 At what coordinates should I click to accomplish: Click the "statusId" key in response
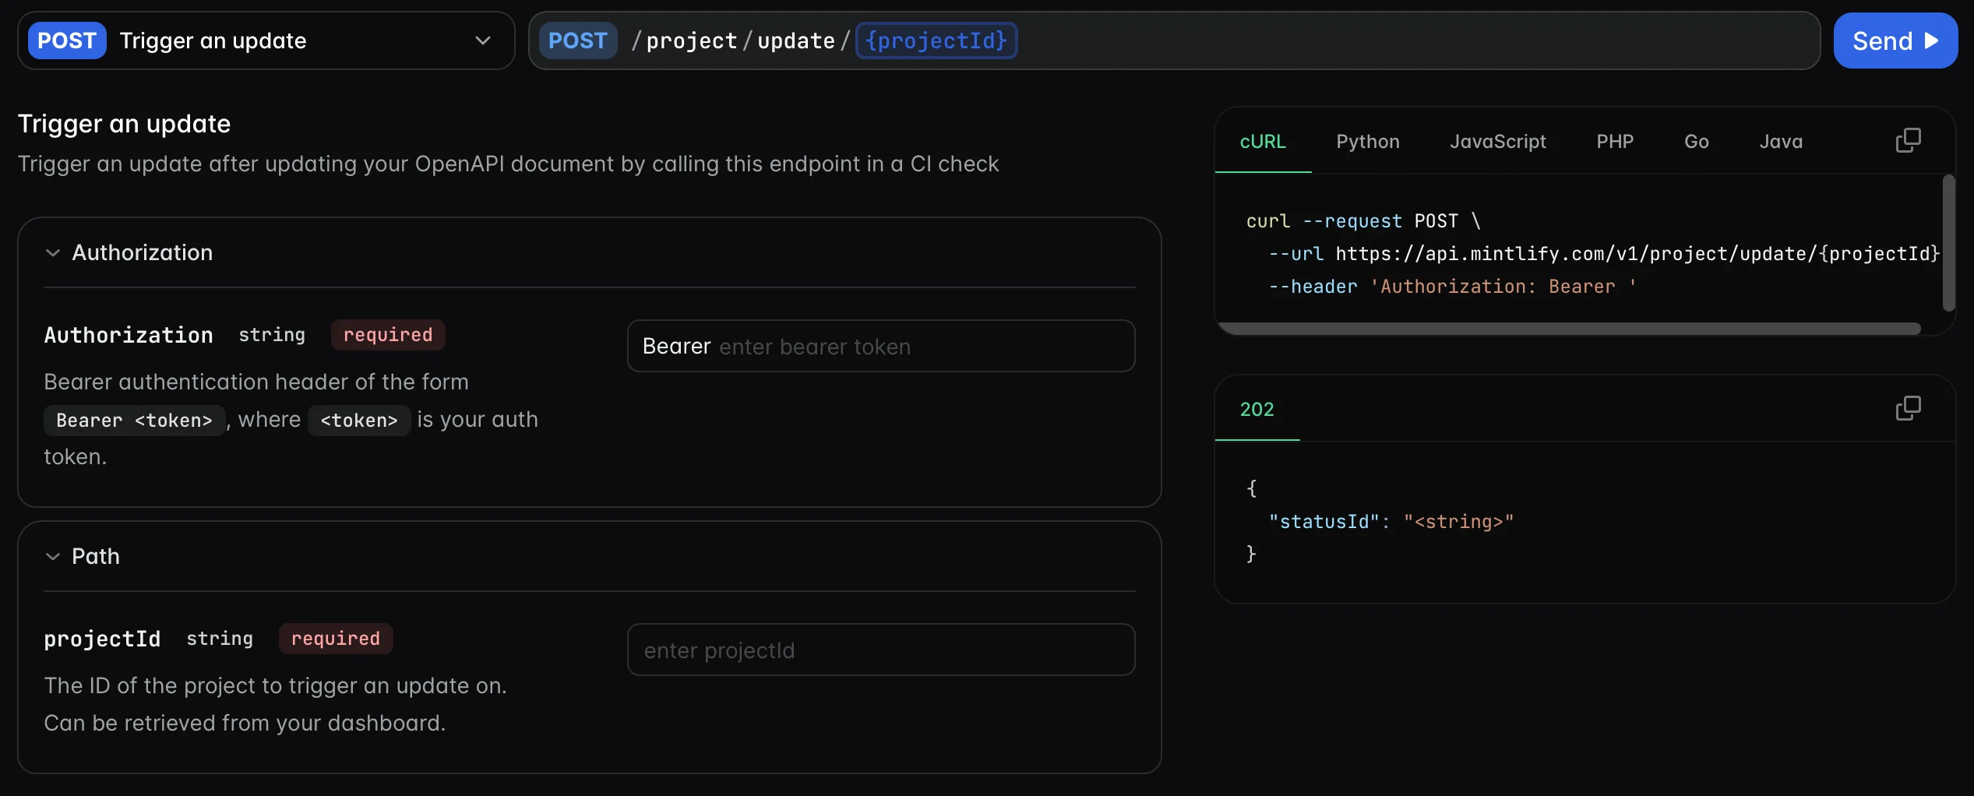pos(1324,522)
